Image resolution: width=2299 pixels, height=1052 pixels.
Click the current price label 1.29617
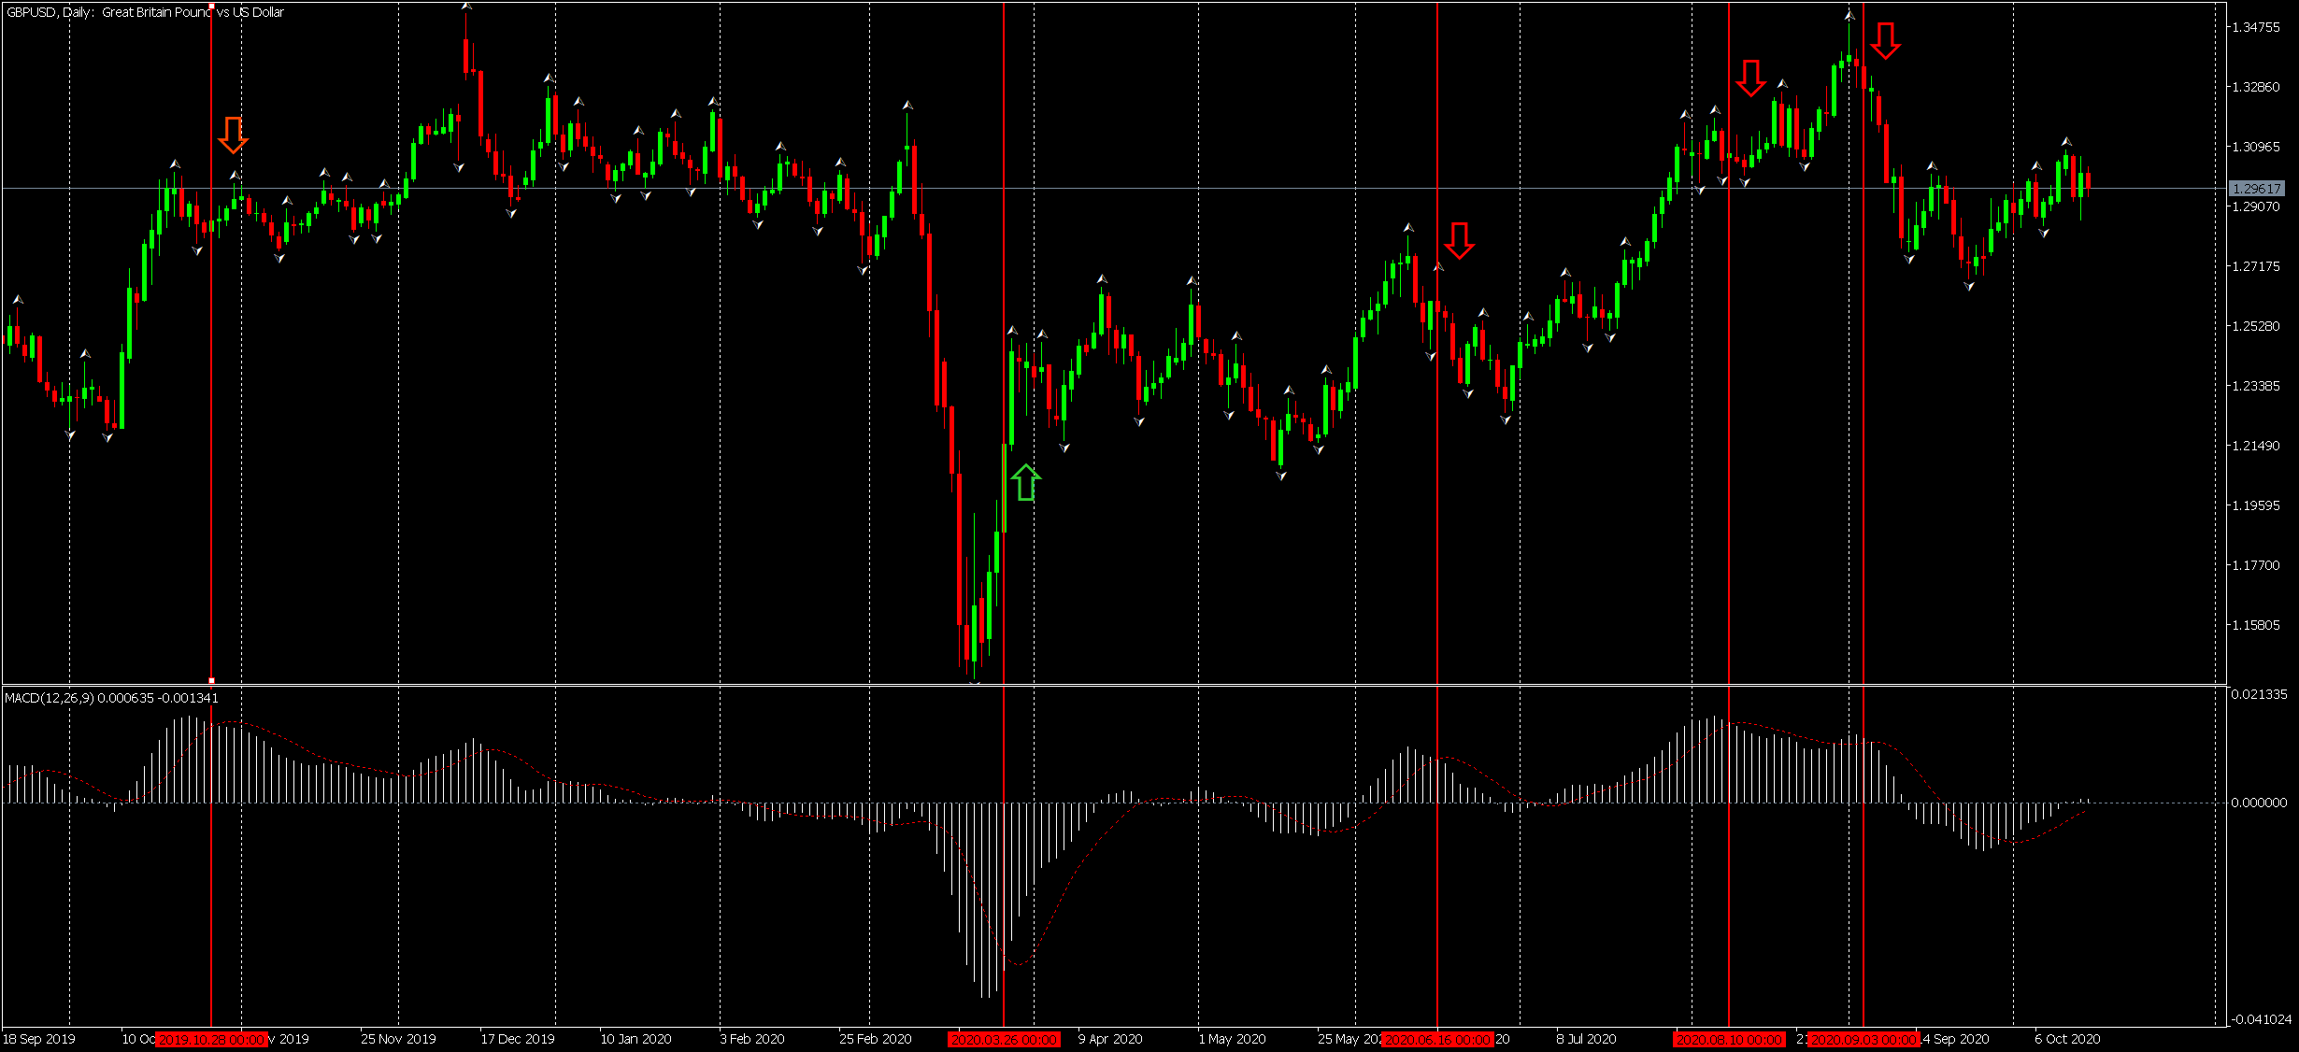pos(2256,189)
